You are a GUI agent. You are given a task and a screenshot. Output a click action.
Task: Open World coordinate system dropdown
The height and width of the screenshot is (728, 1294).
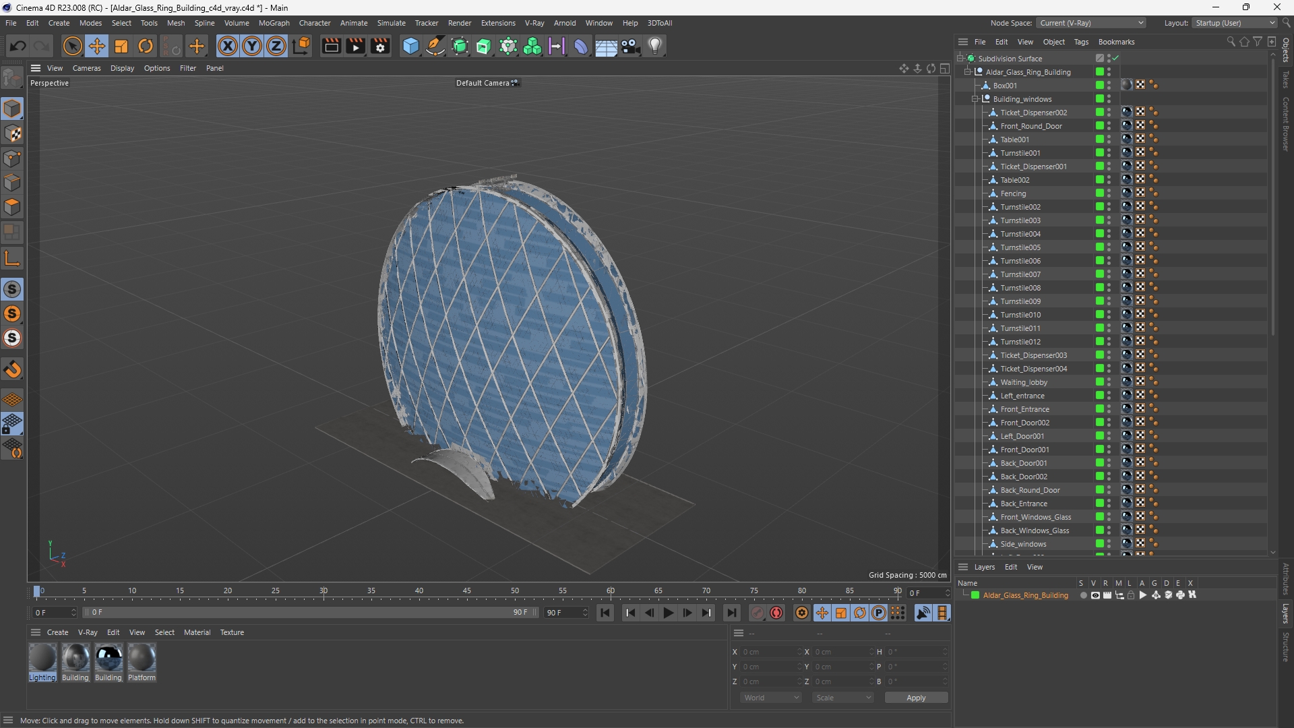pos(770,698)
